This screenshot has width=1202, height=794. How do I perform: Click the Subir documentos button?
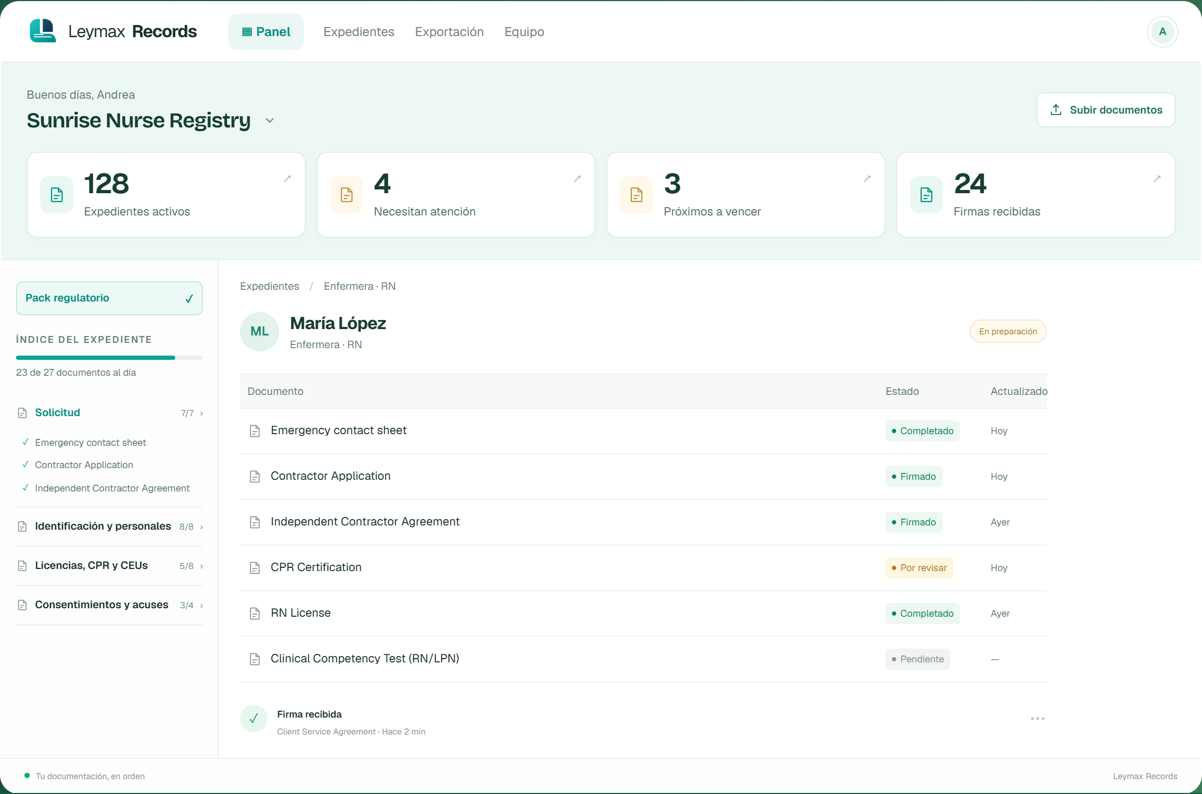[x=1106, y=110]
